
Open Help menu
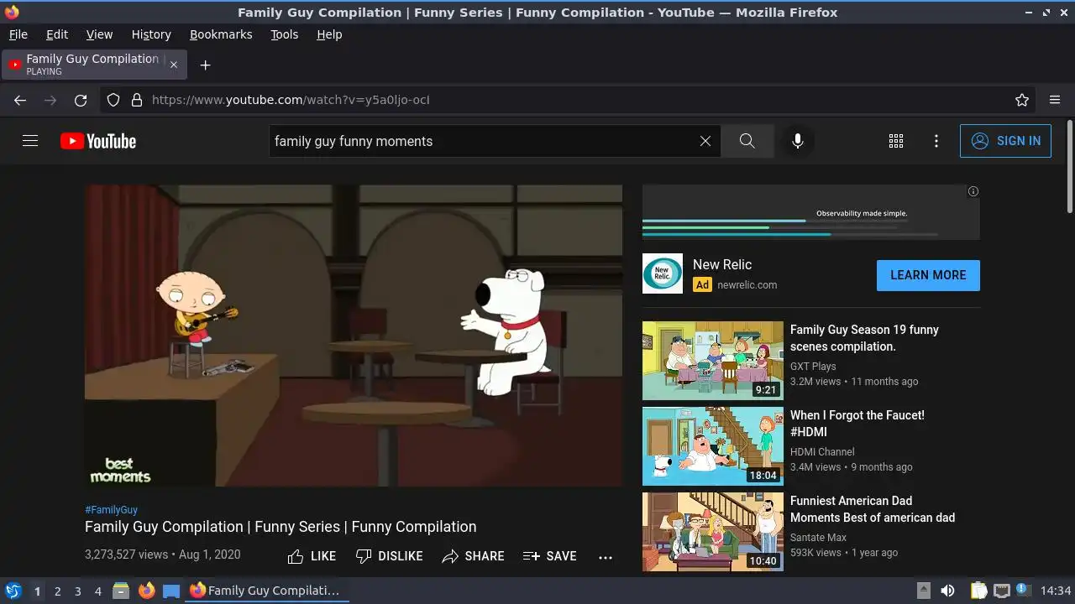click(x=329, y=34)
